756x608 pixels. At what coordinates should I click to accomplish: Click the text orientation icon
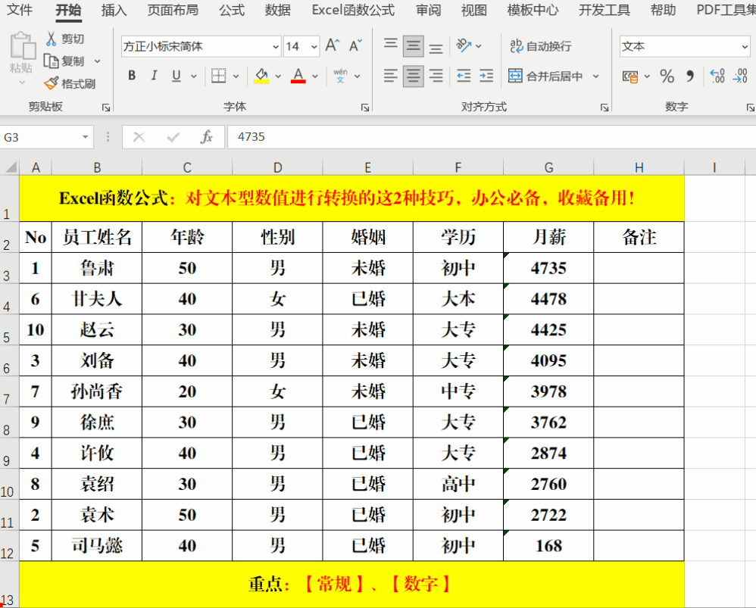coord(464,45)
